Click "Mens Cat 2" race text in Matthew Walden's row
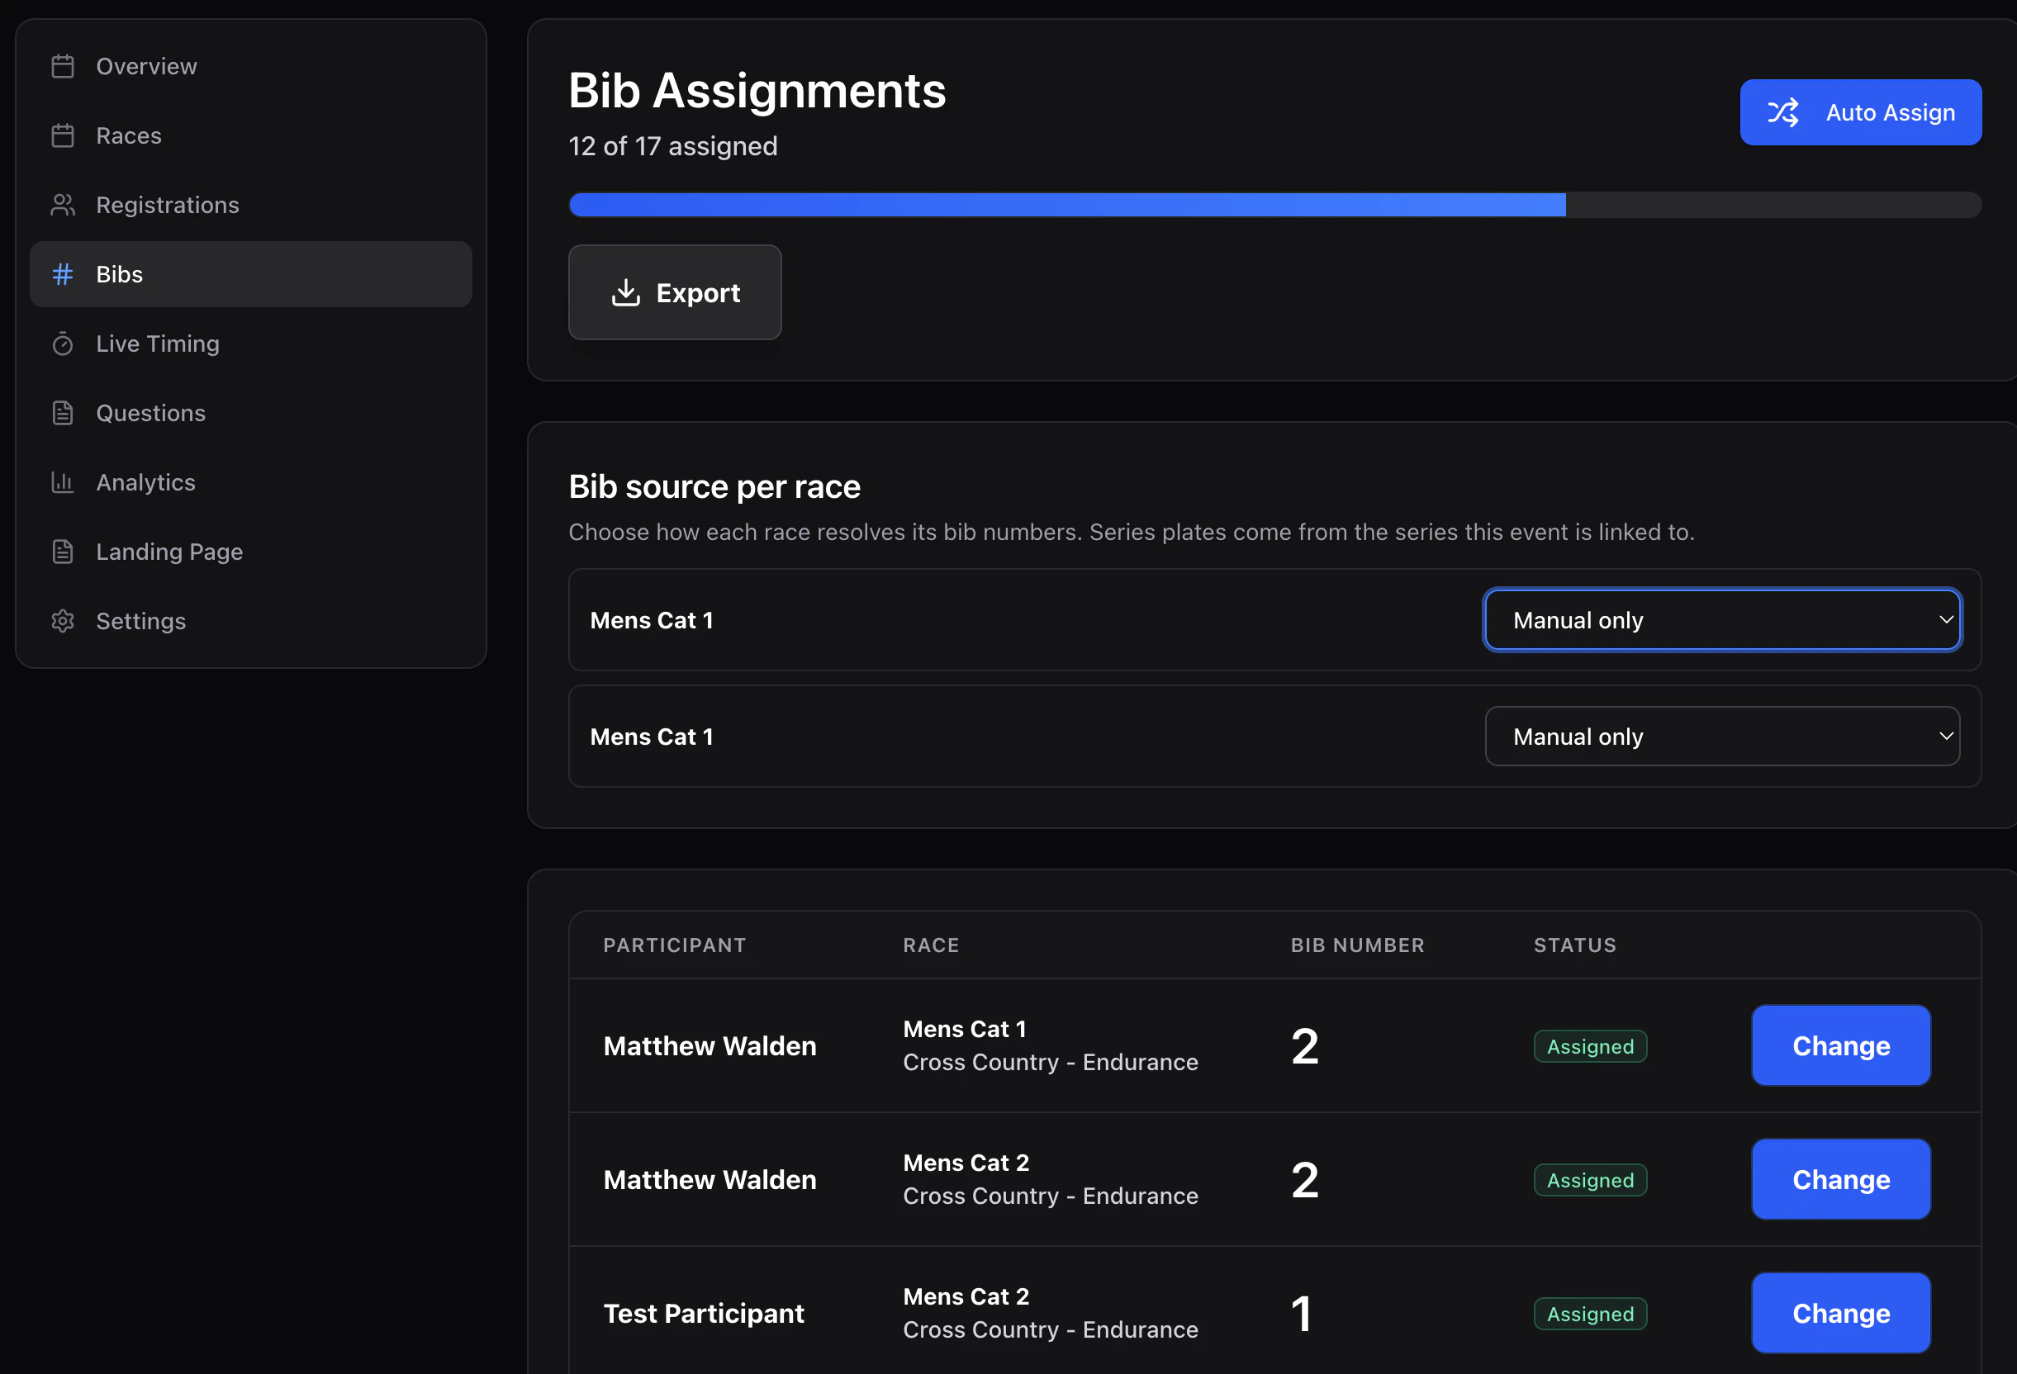 [966, 1163]
